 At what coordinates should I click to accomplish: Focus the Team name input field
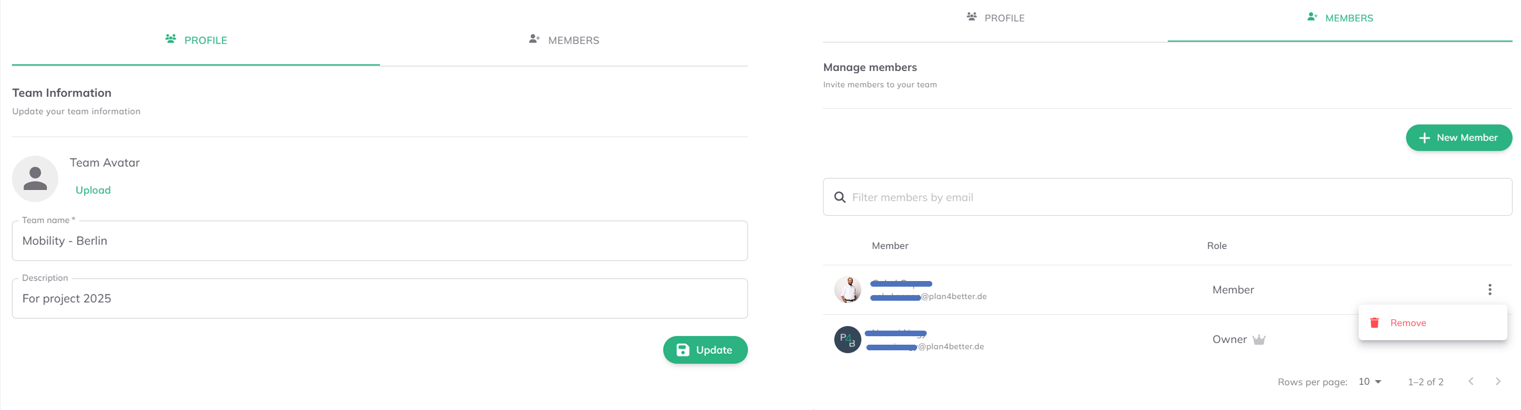point(380,240)
